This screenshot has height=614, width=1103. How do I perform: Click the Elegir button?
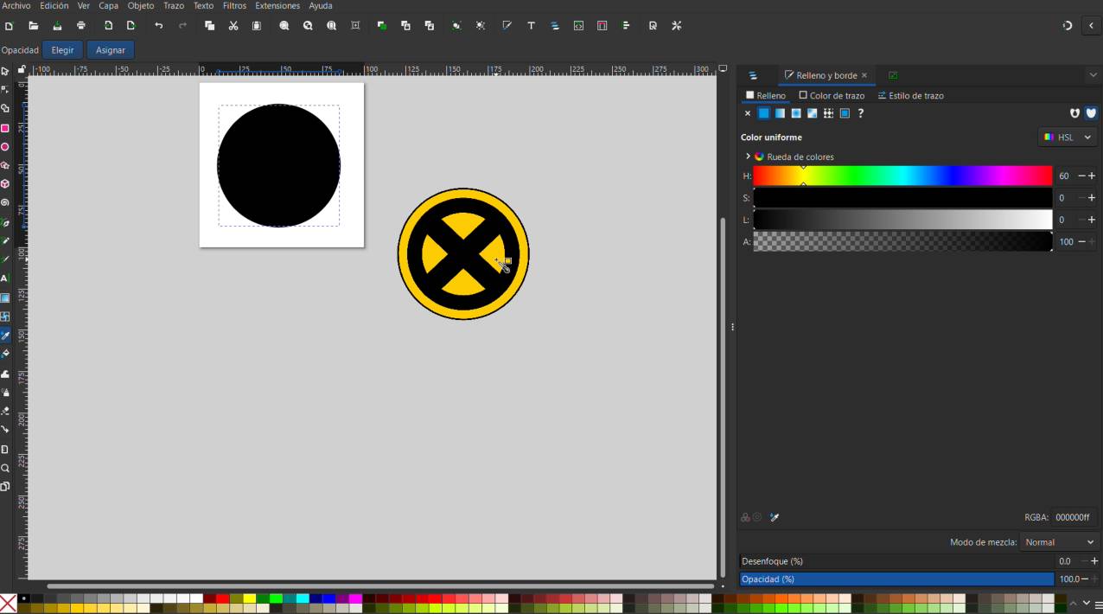click(x=62, y=50)
